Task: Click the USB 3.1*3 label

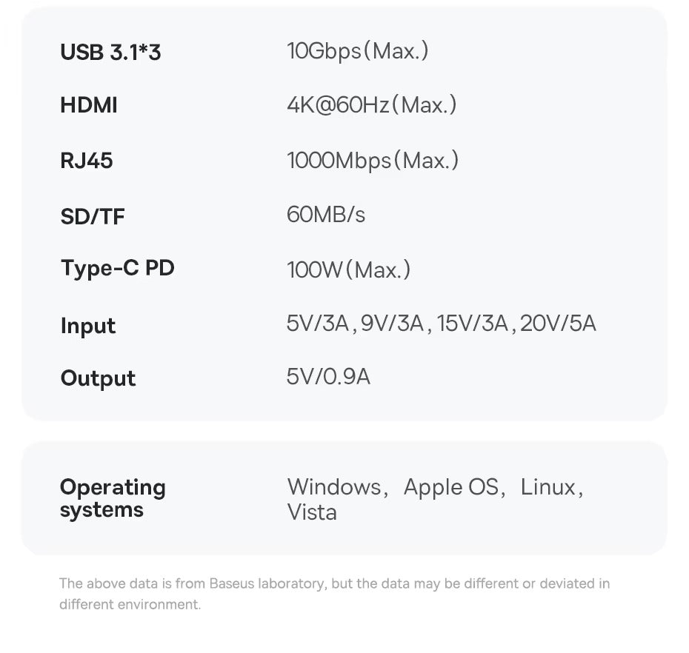Action: 110,52
